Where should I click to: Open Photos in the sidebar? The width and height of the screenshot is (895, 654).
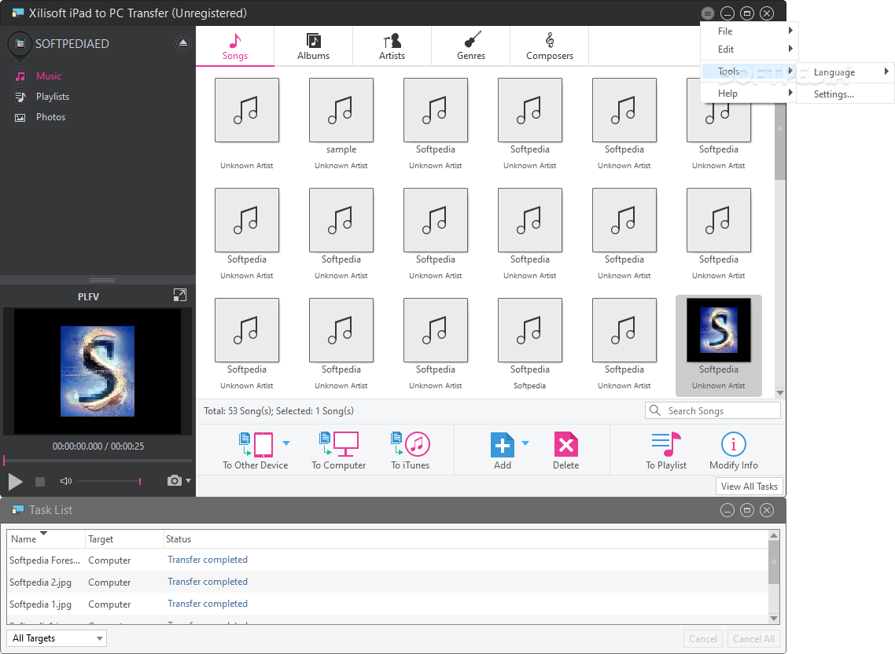(x=51, y=117)
